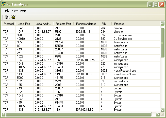The height and width of the screenshot is (118, 166).
Task: Click the refresh port list toolbar icon
Action: [7, 17]
